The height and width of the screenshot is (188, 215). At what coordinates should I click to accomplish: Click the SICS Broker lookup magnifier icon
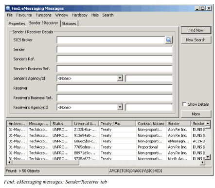(169, 40)
